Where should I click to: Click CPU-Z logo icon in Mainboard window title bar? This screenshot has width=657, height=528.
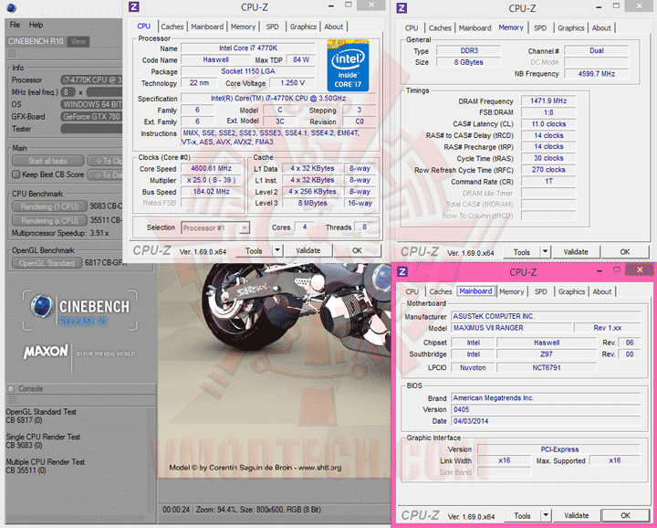click(401, 271)
